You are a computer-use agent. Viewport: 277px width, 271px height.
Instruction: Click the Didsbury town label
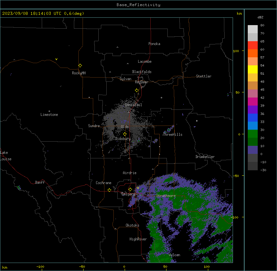(x=123, y=139)
